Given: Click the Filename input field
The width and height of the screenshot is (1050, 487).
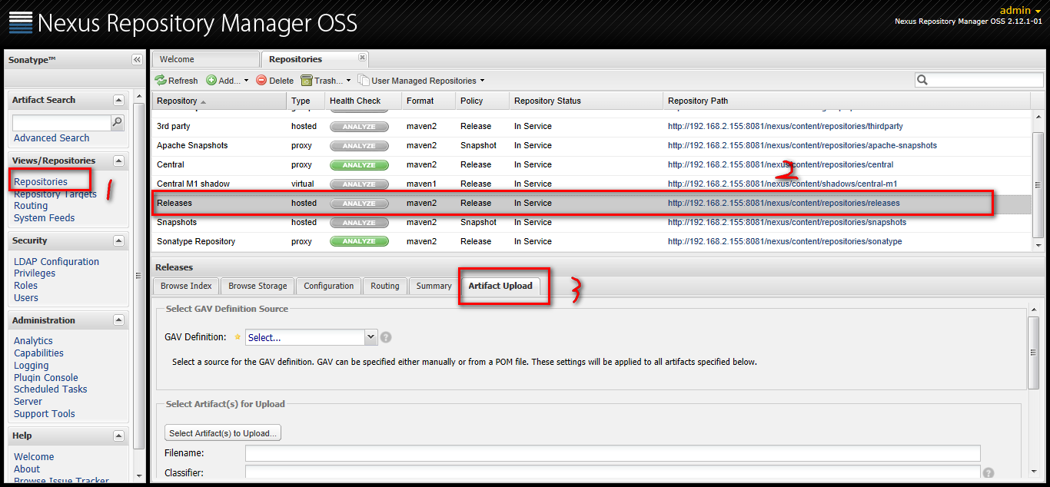Looking at the screenshot, I should point(613,453).
